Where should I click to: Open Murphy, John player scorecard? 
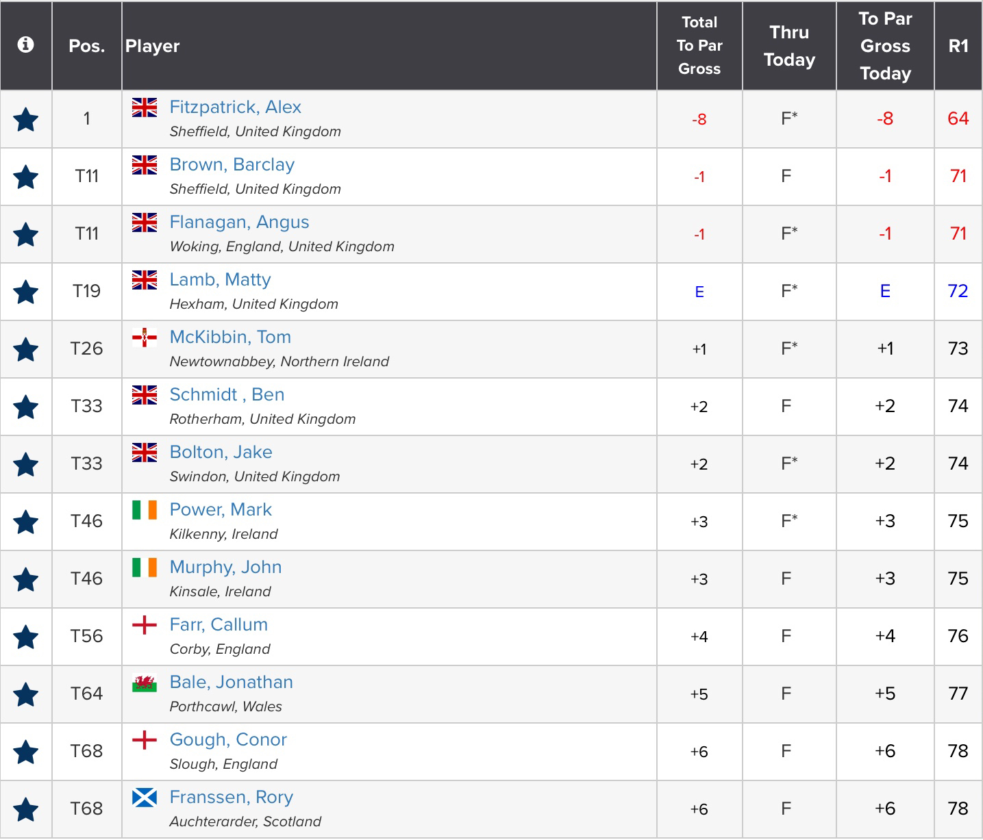225,568
